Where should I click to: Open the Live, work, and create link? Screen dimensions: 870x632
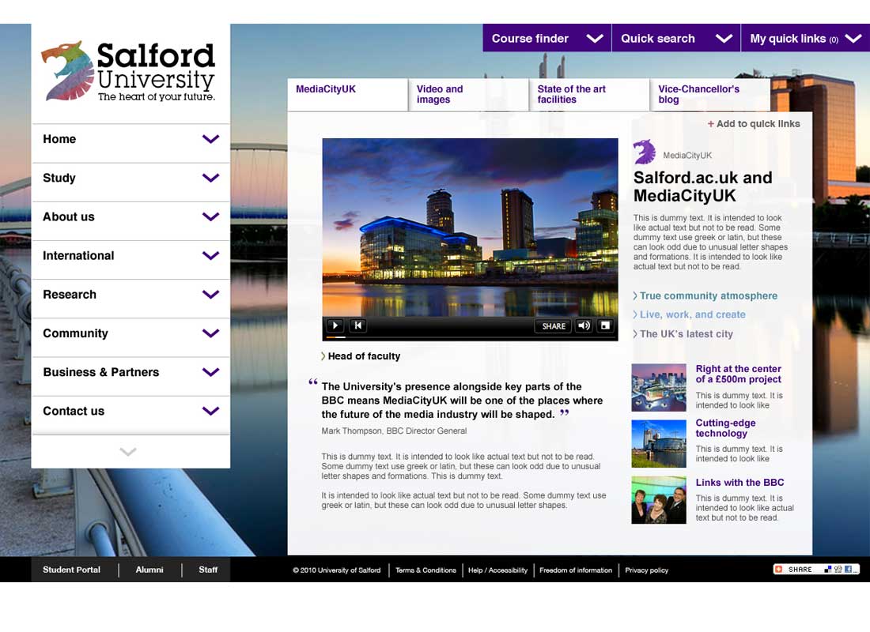689,315
